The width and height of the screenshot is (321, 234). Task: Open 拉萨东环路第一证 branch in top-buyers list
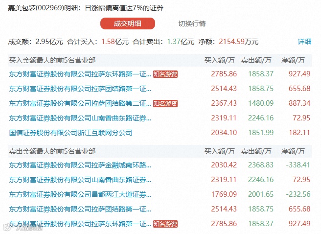[80, 74]
